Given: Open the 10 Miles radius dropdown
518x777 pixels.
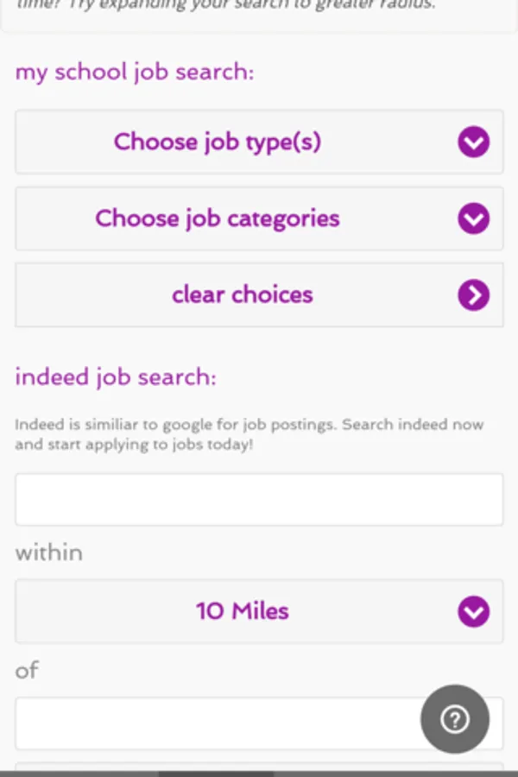Looking at the screenshot, I should (259, 611).
